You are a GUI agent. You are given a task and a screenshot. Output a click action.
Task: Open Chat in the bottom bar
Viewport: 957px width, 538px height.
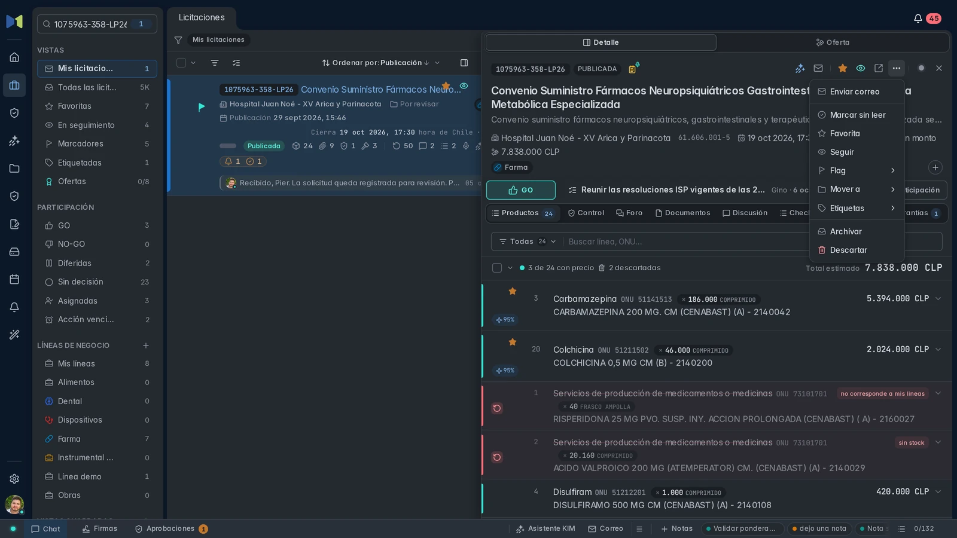tap(45, 529)
